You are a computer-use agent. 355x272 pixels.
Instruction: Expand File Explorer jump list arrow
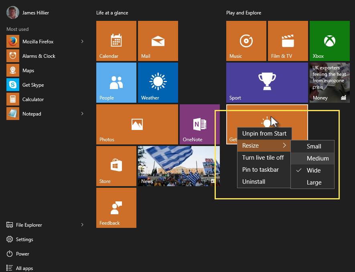(82, 225)
